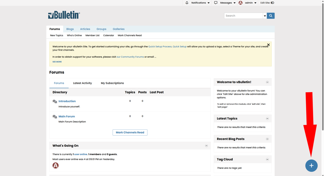Click the Directory column header
This screenshot has height=176, width=324.
(60, 92)
